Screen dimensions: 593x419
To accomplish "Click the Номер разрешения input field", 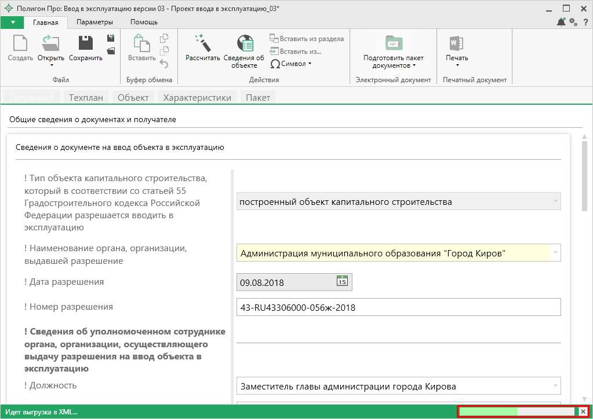I will (x=398, y=307).
